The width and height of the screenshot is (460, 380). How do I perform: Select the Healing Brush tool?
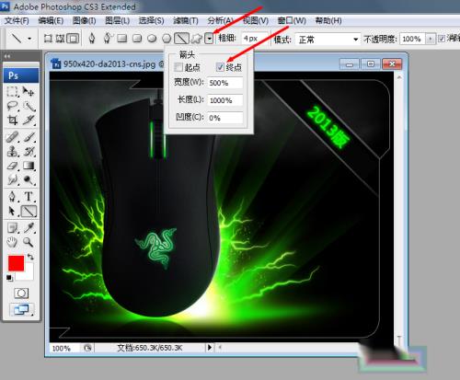click(x=13, y=137)
